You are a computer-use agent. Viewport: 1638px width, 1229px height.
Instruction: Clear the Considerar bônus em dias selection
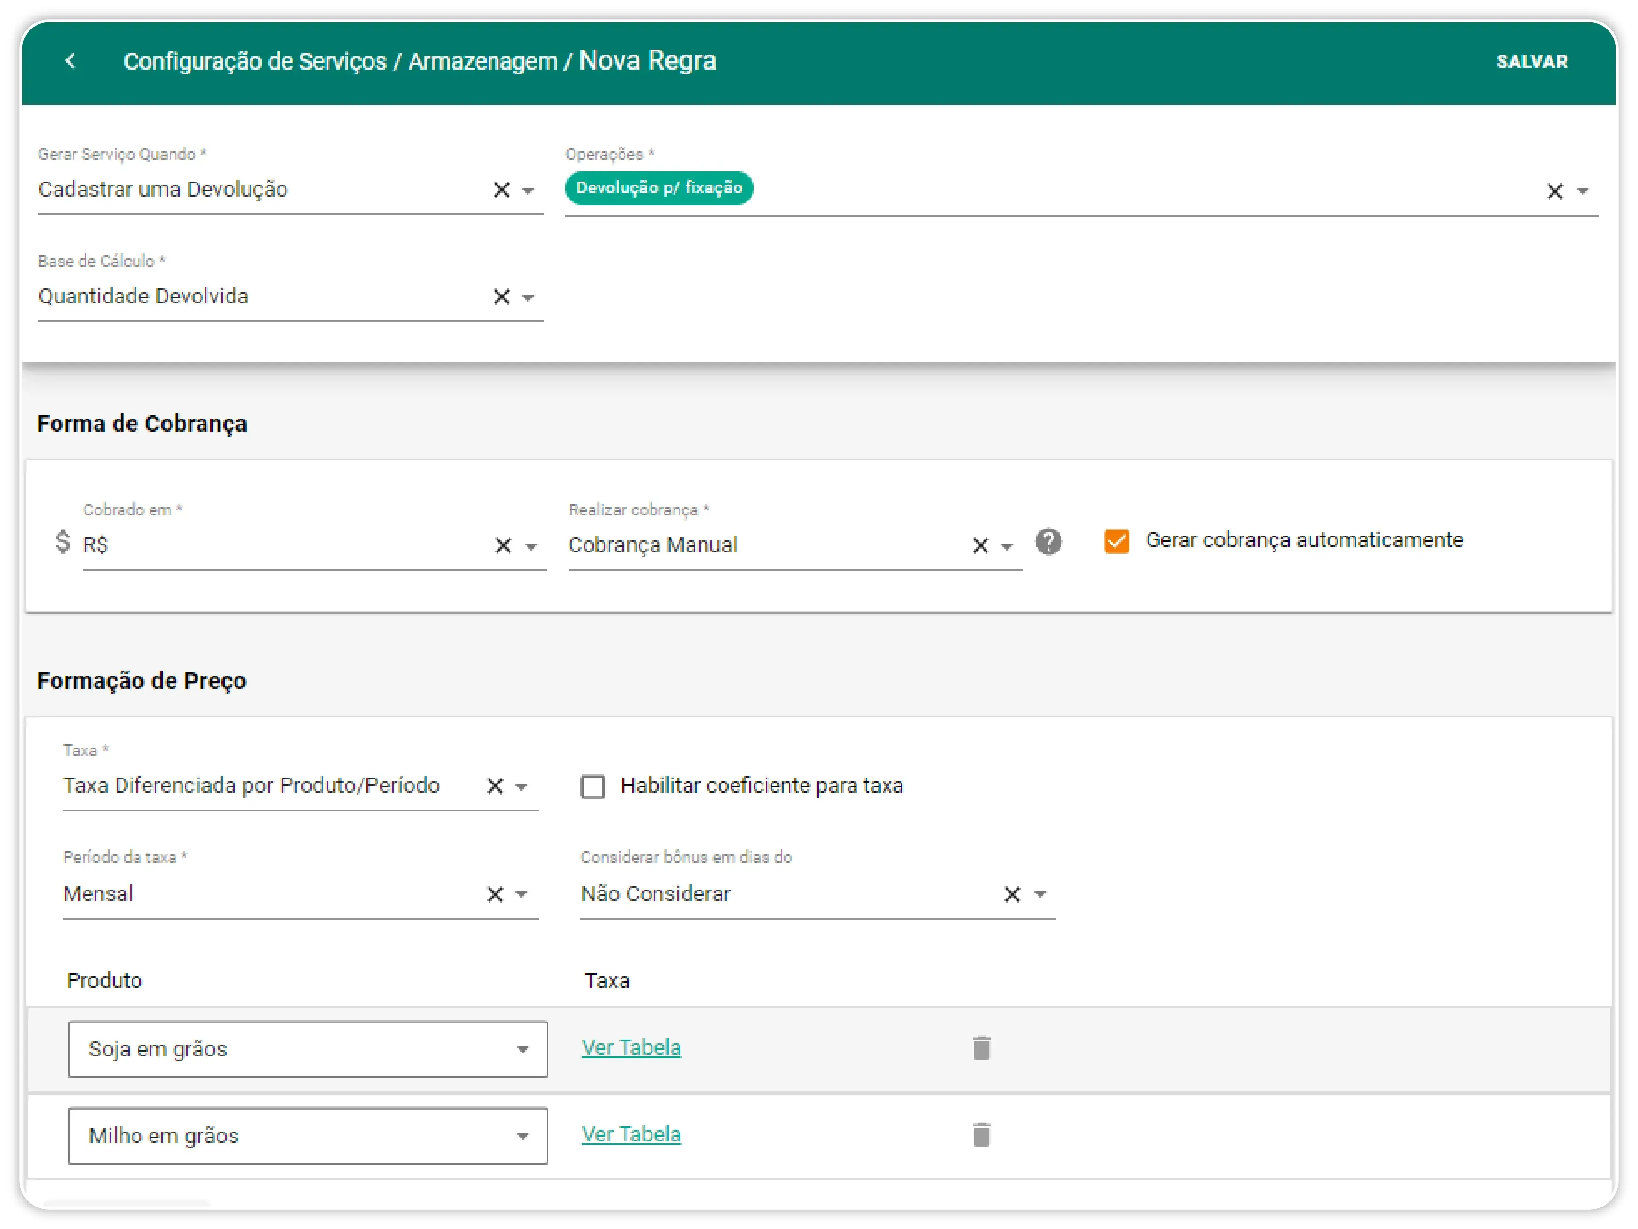tap(1011, 894)
